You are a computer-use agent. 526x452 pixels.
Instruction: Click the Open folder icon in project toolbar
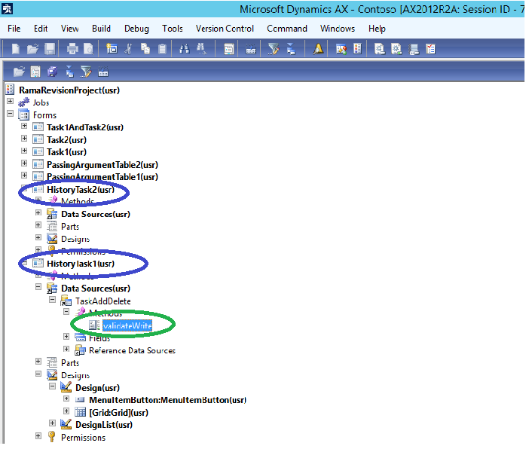(x=19, y=72)
